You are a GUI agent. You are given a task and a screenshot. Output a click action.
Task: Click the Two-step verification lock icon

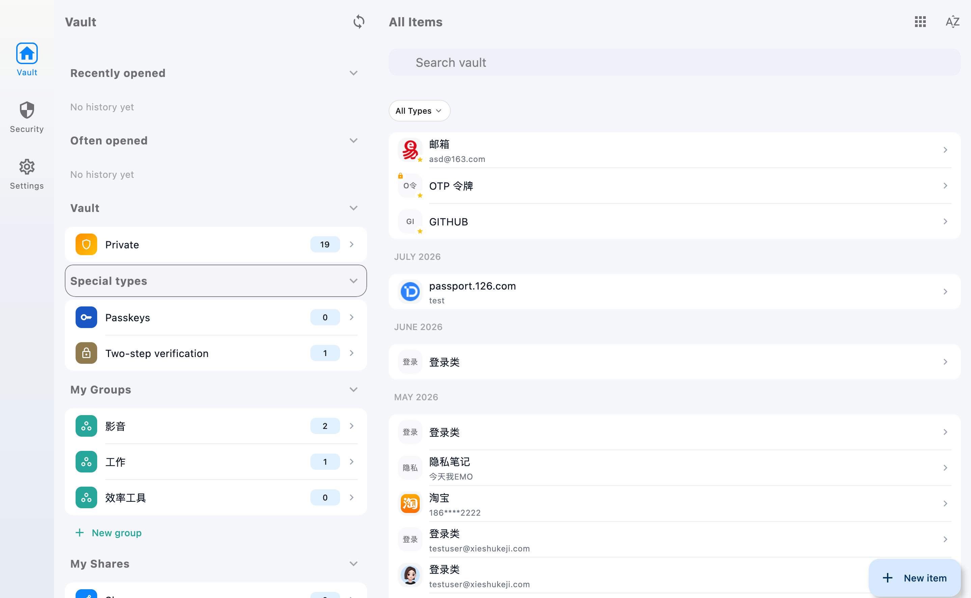pyautogui.click(x=86, y=353)
